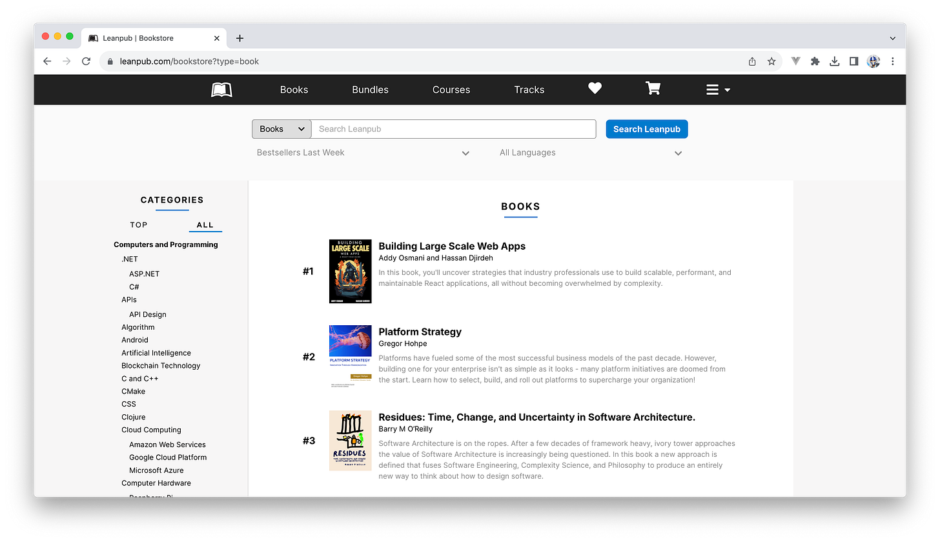
Task: Open the All Languages dropdown
Action: tap(591, 153)
